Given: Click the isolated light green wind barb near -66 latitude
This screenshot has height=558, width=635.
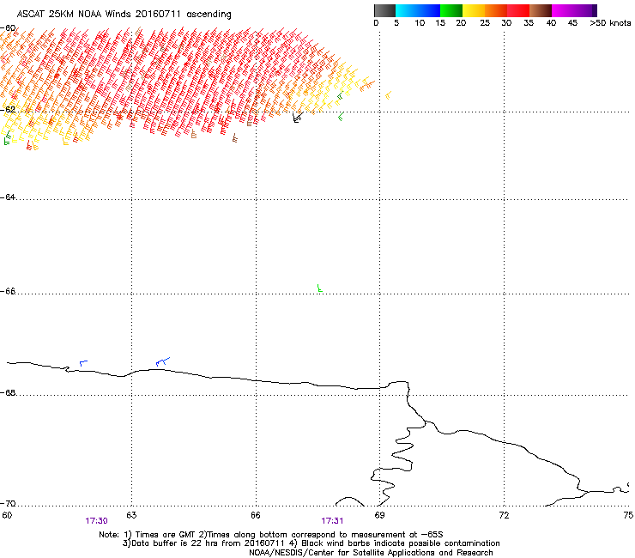Looking at the screenshot, I should pos(320,288).
